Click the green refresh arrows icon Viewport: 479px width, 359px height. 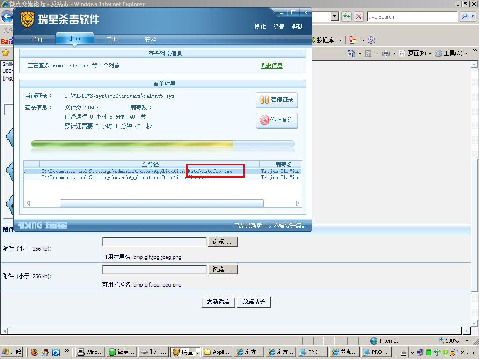click(347, 16)
